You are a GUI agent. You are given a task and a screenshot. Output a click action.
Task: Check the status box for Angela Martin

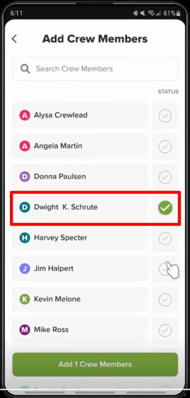click(165, 147)
